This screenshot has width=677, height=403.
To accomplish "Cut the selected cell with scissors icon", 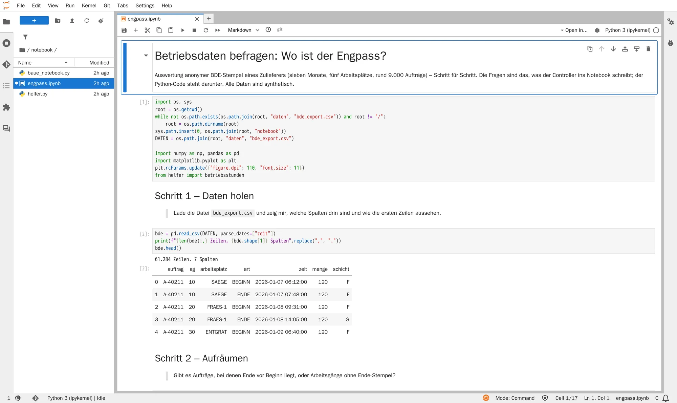I will pyautogui.click(x=147, y=30).
